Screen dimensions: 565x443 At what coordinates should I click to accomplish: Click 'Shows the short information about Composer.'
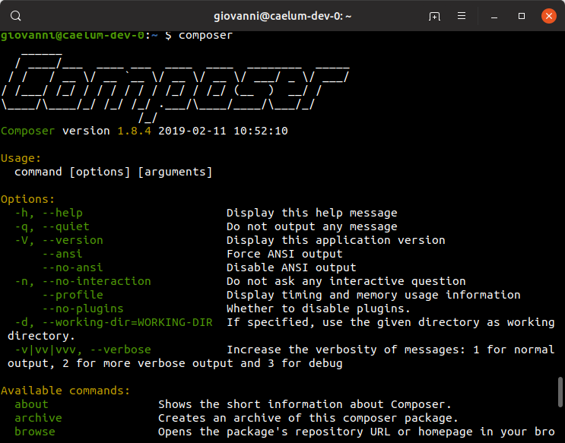[305, 404]
